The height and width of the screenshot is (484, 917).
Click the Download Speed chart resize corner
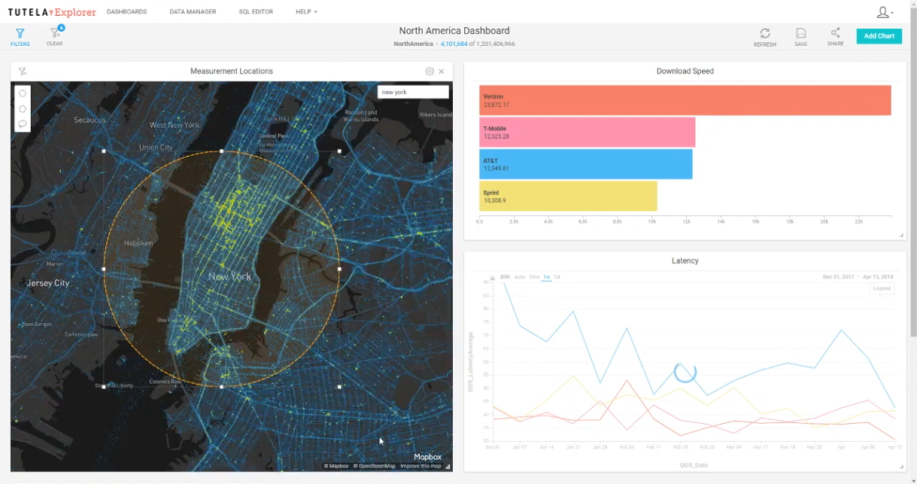(x=902, y=236)
